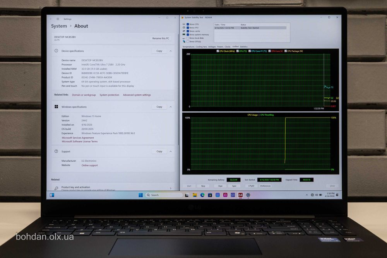387x258 pixels.
Task: Open Domain or workgroup link
Action: 84,95
